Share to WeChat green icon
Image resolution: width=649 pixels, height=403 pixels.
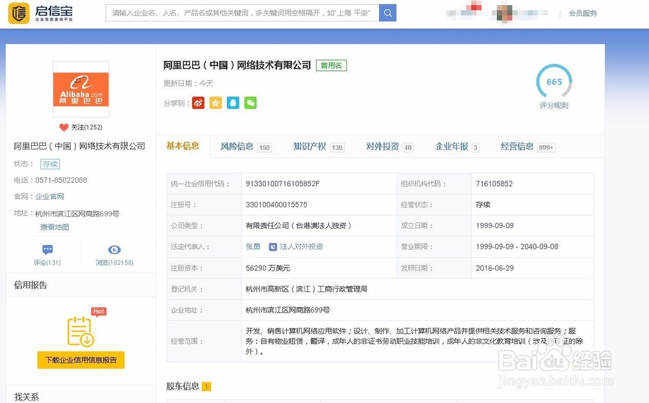[251, 103]
